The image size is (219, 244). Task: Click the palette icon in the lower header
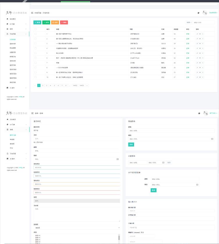198,113
